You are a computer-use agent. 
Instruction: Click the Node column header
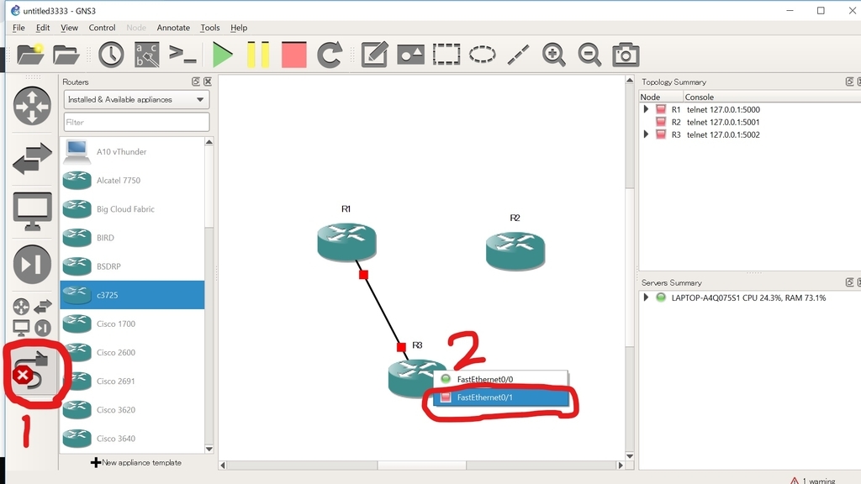661,97
